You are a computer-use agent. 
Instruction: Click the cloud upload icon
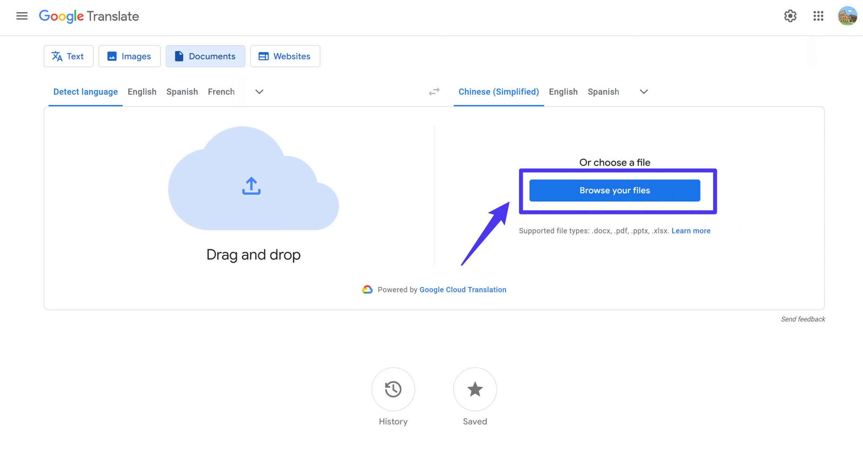coord(251,186)
